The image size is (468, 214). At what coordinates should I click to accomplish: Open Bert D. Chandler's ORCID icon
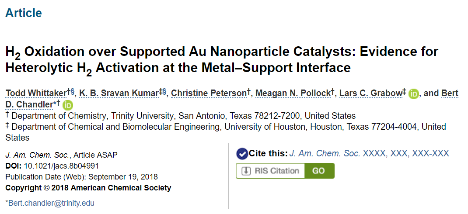tap(68, 105)
